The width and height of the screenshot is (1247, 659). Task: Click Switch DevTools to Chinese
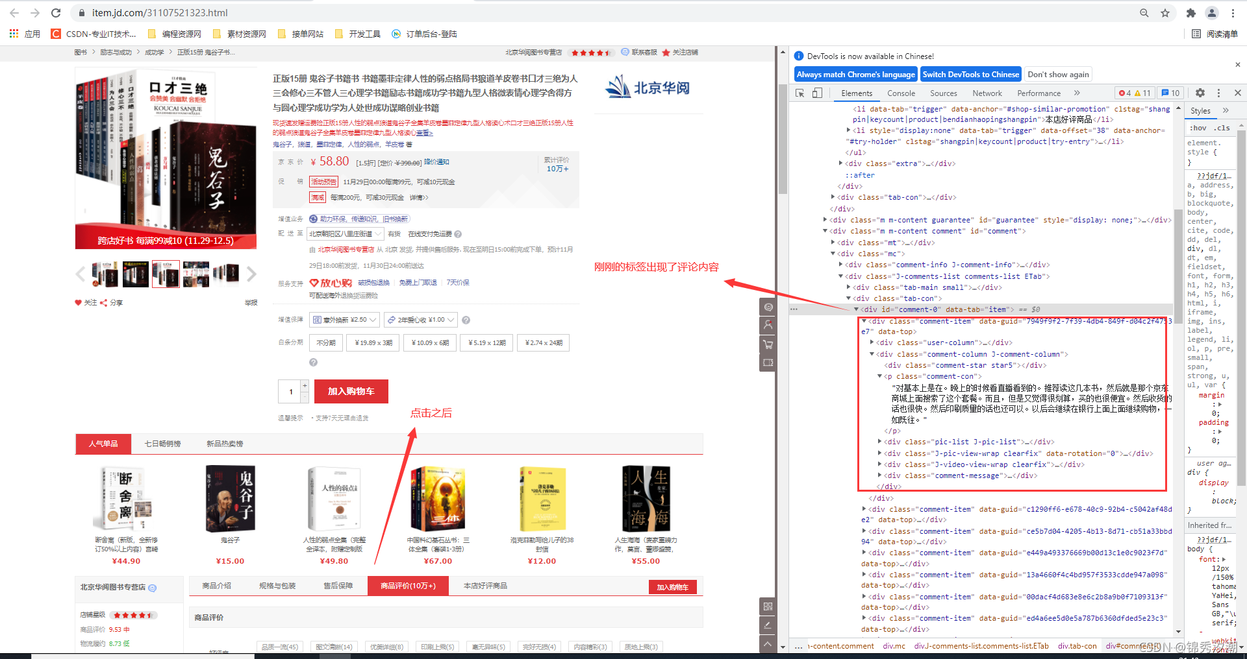(x=971, y=75)
